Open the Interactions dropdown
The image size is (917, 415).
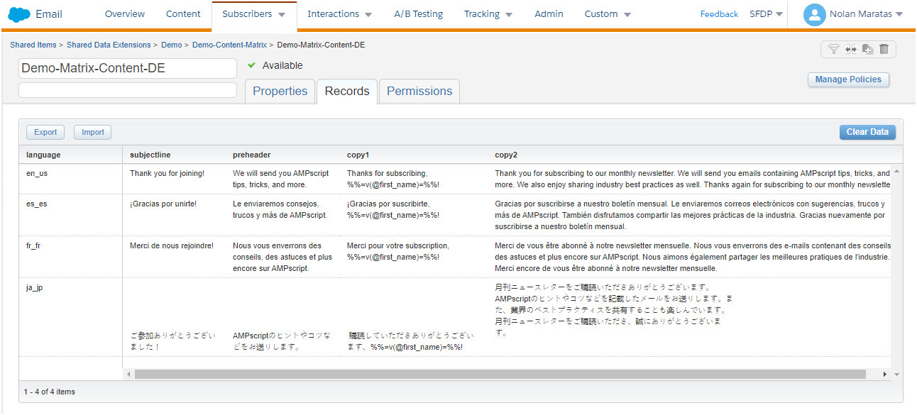point(340,13)
